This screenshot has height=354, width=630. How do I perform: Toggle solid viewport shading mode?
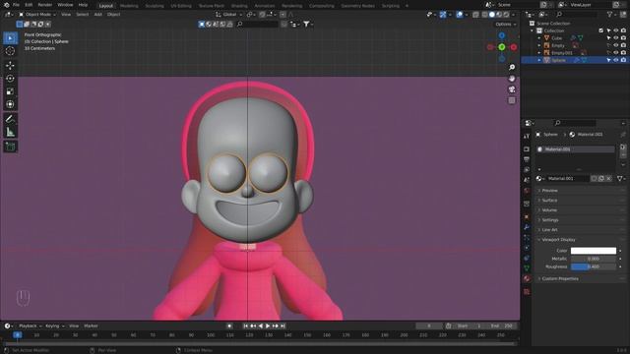click(492, 15)
